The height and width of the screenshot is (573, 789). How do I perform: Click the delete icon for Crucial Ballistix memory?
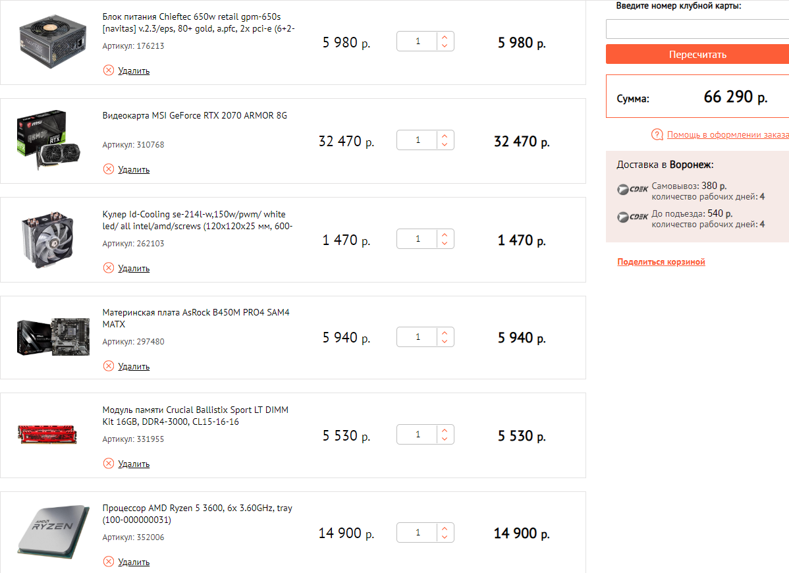point(109,464)
